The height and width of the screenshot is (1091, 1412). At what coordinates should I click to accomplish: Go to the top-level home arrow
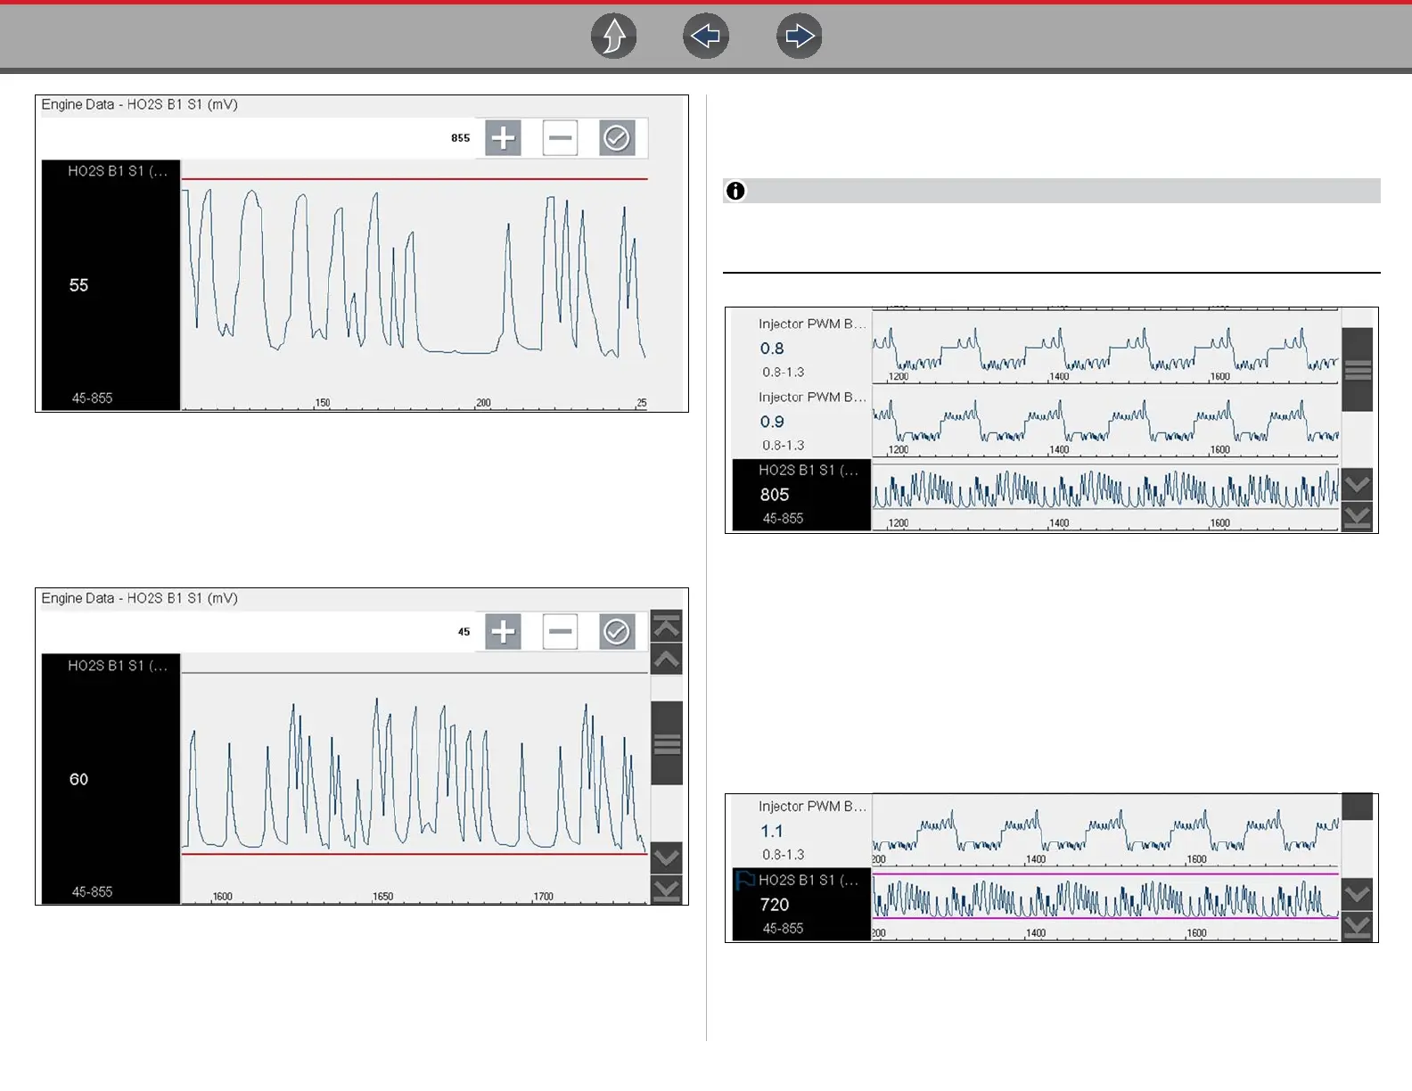(614, 37)
